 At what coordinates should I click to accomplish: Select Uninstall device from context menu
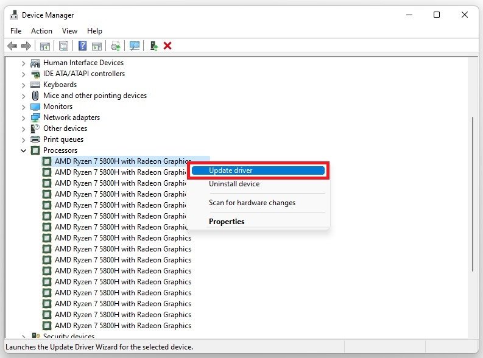point(234,184)
